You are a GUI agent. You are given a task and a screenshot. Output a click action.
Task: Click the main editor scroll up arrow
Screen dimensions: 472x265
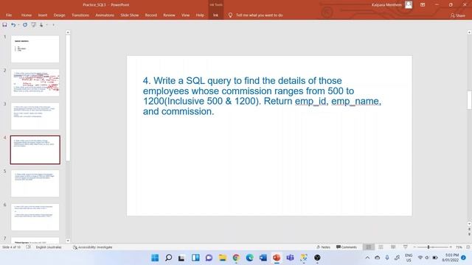469,32
